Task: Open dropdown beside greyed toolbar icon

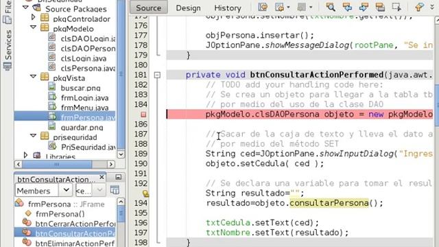Action: click(x=311, y=8)
